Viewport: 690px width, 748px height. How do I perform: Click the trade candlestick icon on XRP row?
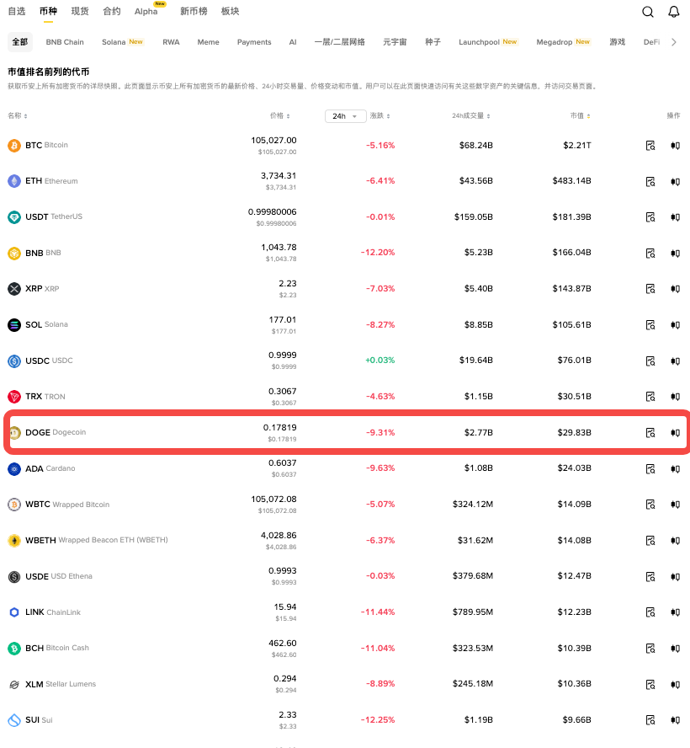(x=675, y=288)
